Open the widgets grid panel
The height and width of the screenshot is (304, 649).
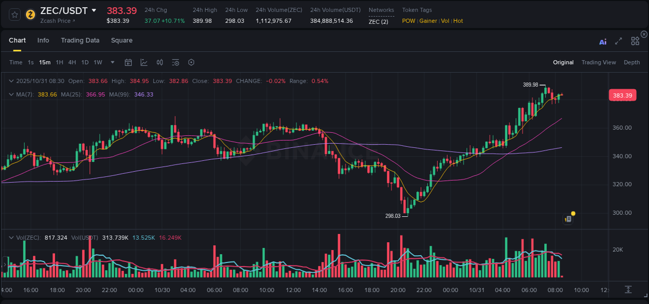(634, 40)
